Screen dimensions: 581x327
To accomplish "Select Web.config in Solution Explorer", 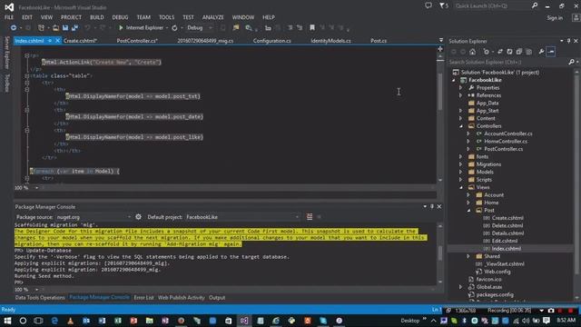I will pos(497,272).
